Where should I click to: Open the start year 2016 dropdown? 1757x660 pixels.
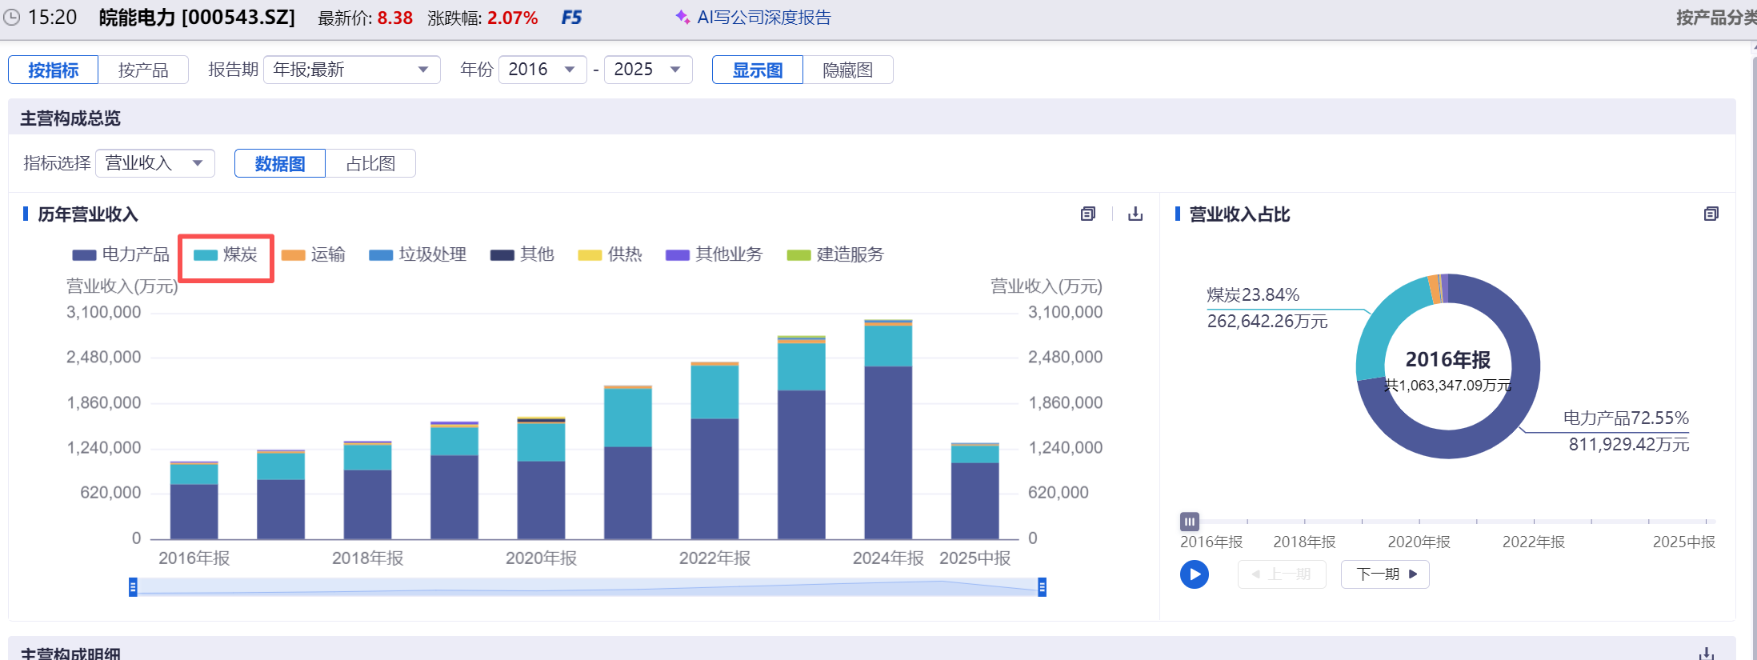point(542,70)
